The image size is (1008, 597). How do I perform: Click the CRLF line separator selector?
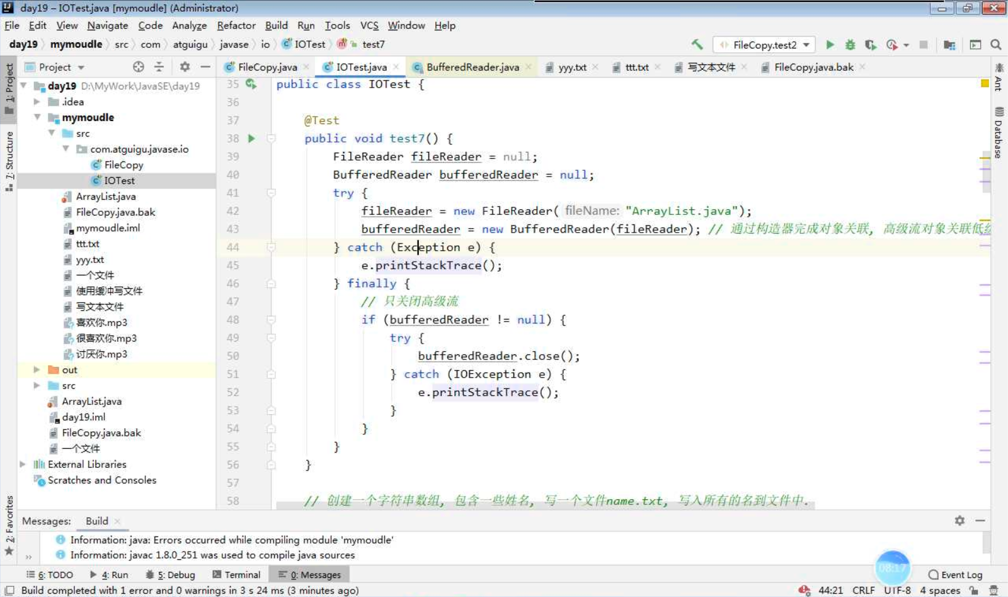tap(863, 591)
